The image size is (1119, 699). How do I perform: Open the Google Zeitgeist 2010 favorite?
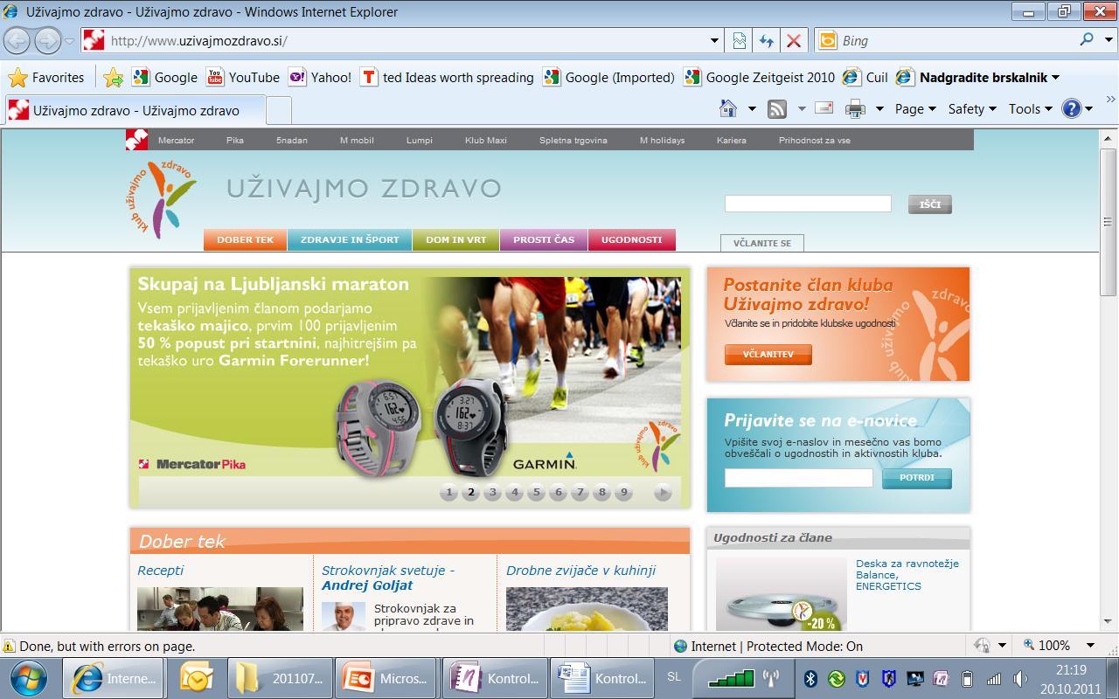760,77
